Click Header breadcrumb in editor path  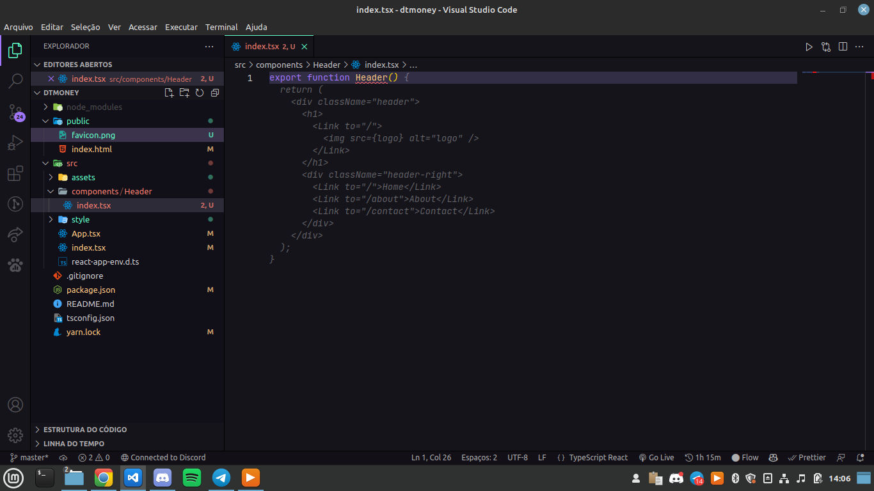tap(326, 65)
